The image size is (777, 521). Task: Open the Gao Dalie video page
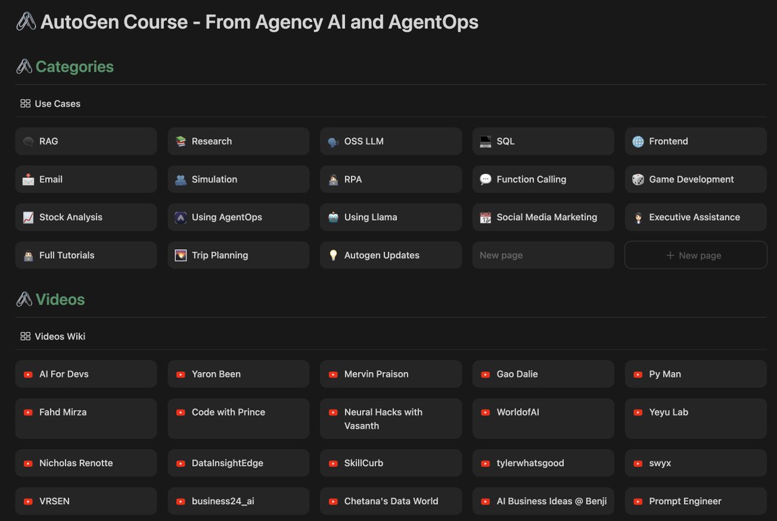tap(543, 374)
